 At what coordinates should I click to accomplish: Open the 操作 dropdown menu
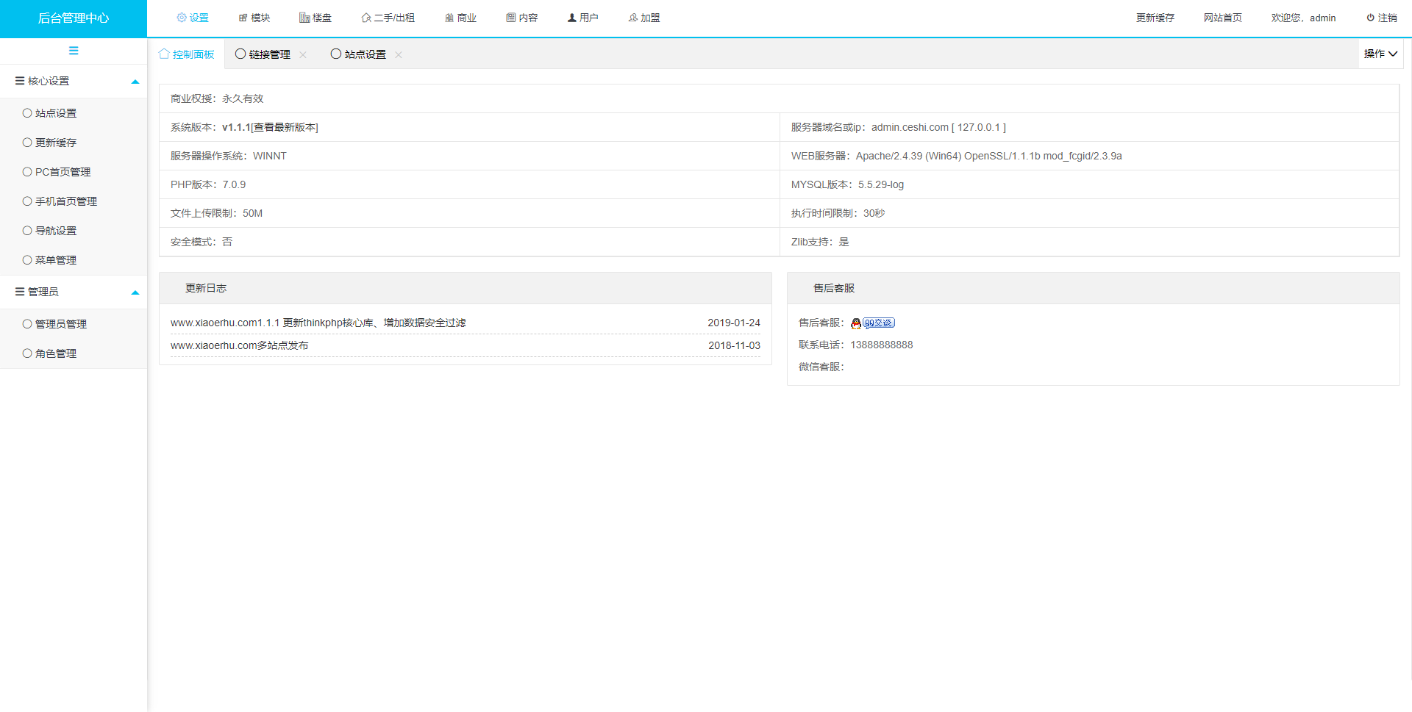1380,54
